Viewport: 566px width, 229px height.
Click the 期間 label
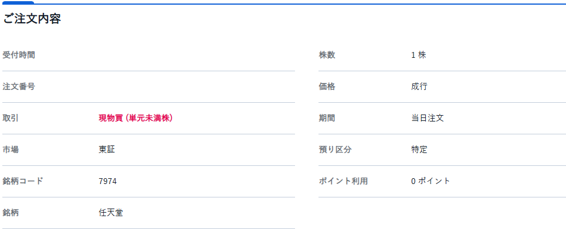[327, 118]
